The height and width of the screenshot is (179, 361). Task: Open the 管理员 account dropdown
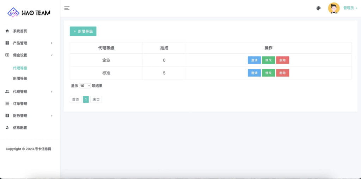(x=350, y=8)
